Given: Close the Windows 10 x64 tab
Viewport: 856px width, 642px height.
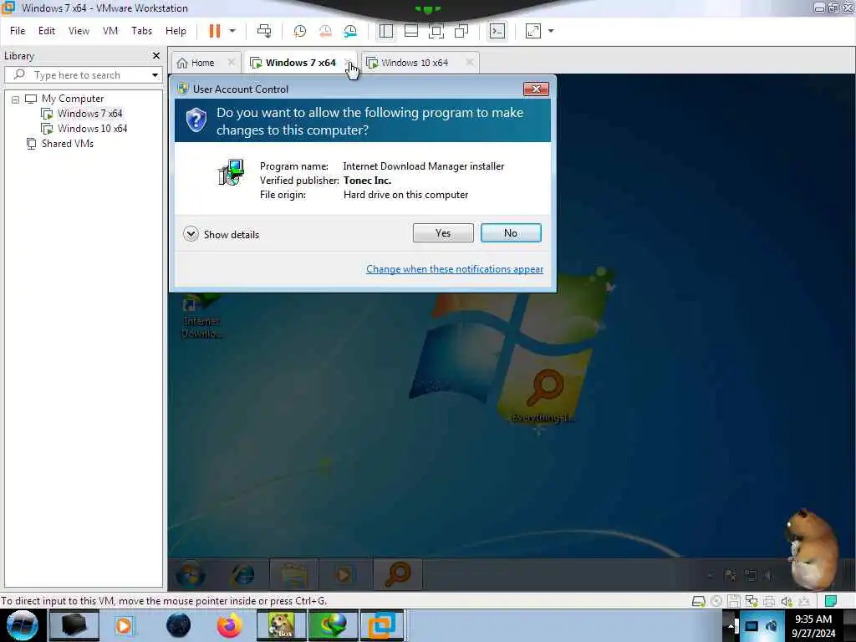Looking at the screenshot, I should 470,62.
